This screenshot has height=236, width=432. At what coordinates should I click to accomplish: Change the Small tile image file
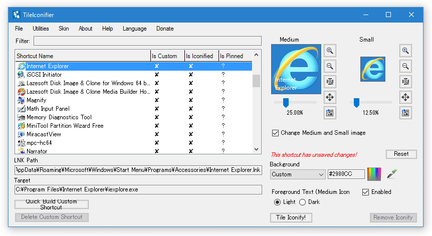[405, 113]
